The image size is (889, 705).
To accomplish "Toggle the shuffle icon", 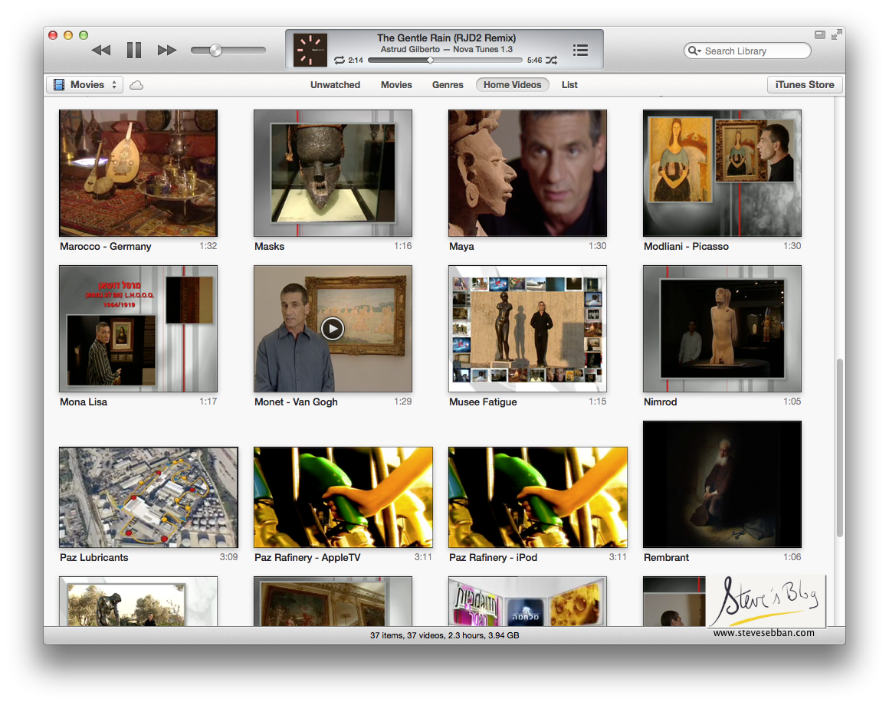I will [x=552, y=60].
